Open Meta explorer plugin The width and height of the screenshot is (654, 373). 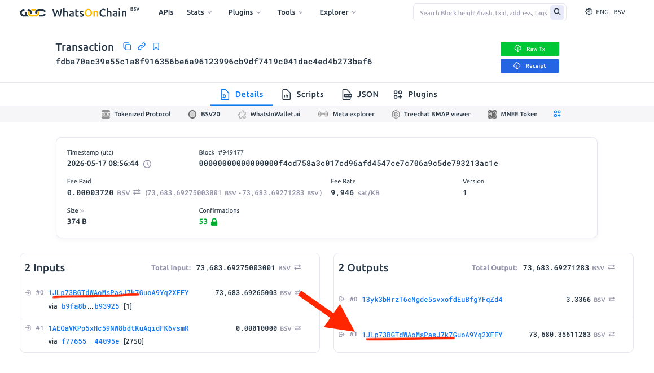[x=346, y=114]
